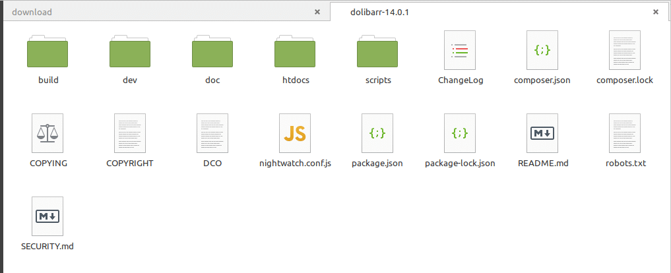This screenshot has height=273, width=671.
Task: Open the dev folder icon
Action: coord(130,51)
